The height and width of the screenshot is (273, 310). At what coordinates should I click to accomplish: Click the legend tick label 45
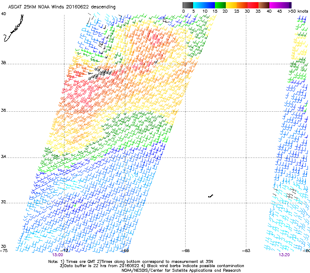pos(279,11)
